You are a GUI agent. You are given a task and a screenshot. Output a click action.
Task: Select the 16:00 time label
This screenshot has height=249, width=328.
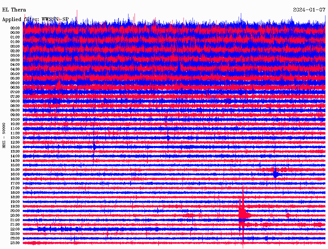coord(15,174)
